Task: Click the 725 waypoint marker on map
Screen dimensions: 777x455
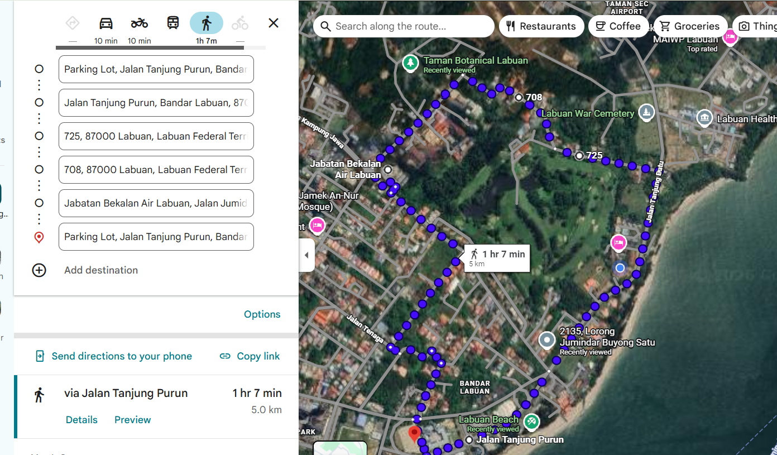Action: 579,155
